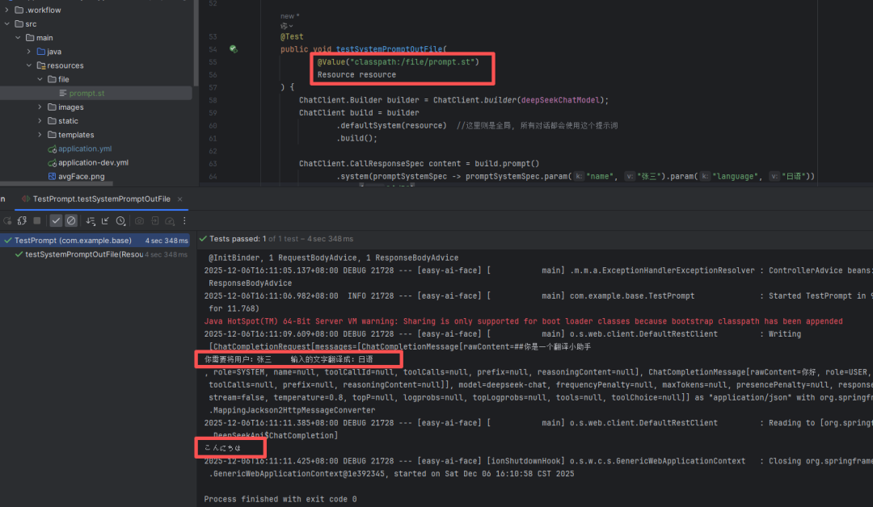Click the run test gutter icon
This screenshot has height=507, width=873.
233,49
